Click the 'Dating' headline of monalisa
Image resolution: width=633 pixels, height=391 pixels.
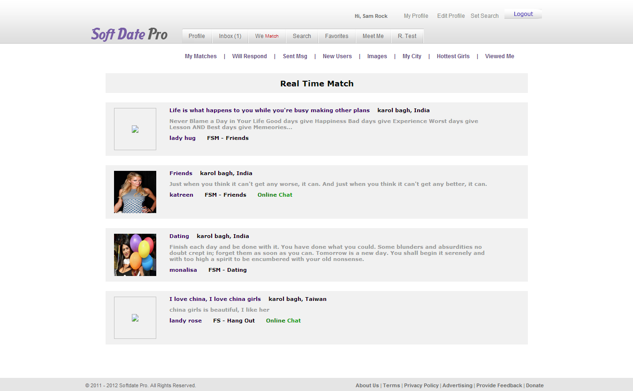click(x=179, y=236)
